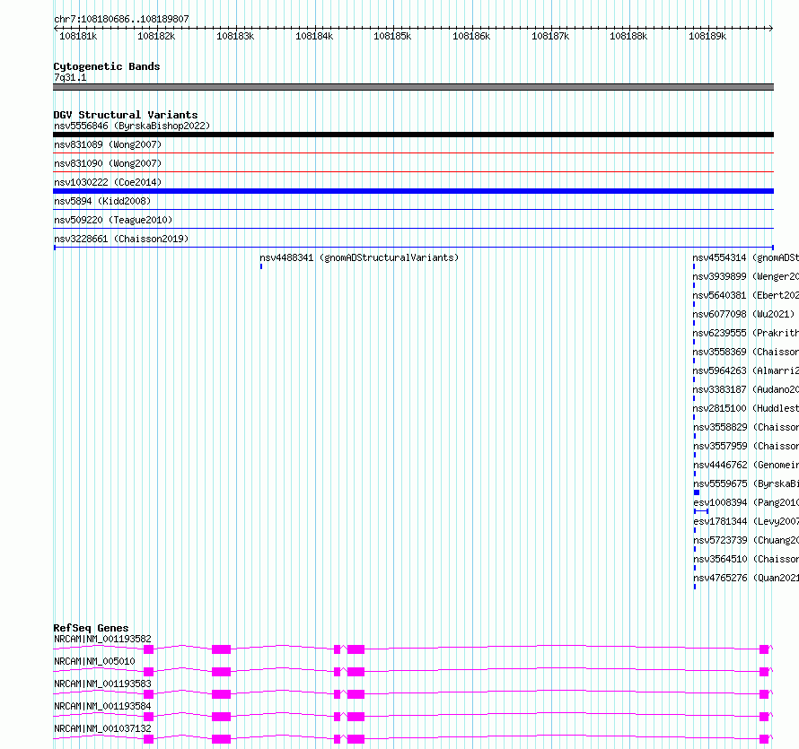Click the thick blue nsv1030222 variant bar

pos(413,191)
